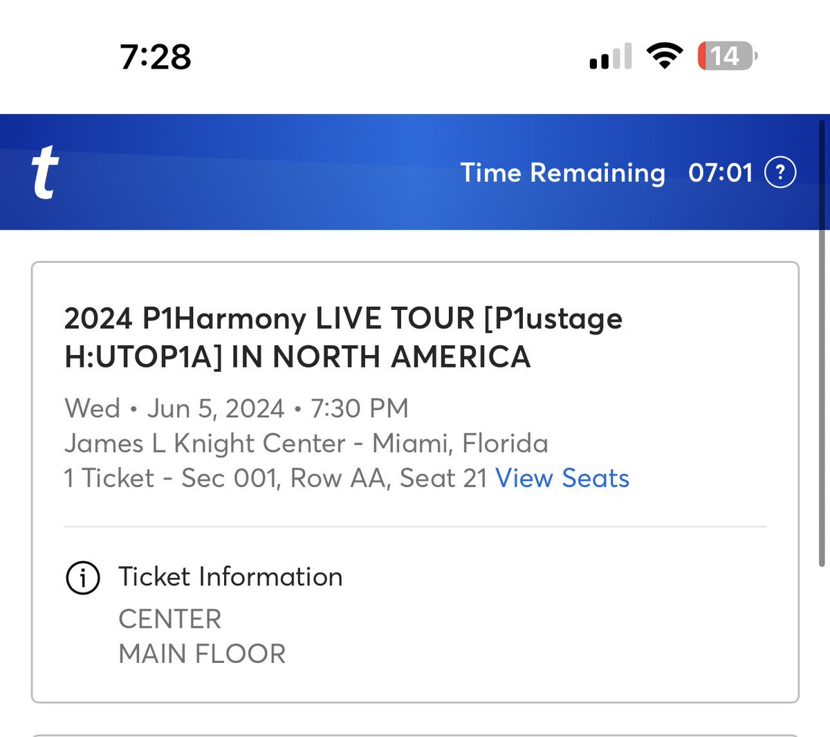
Task: Tap the countdown timer 07:01
Action: (720, 172)
